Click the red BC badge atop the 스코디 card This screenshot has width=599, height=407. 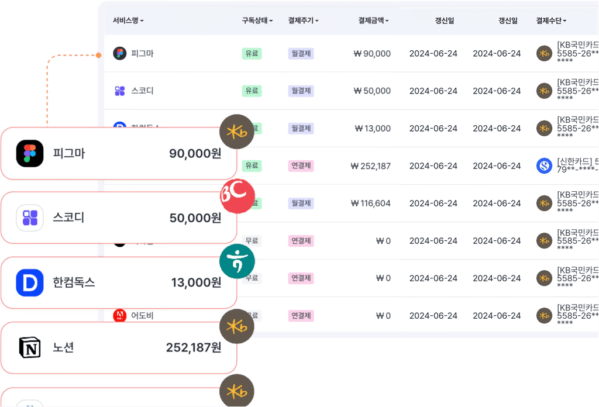point(237,196)
